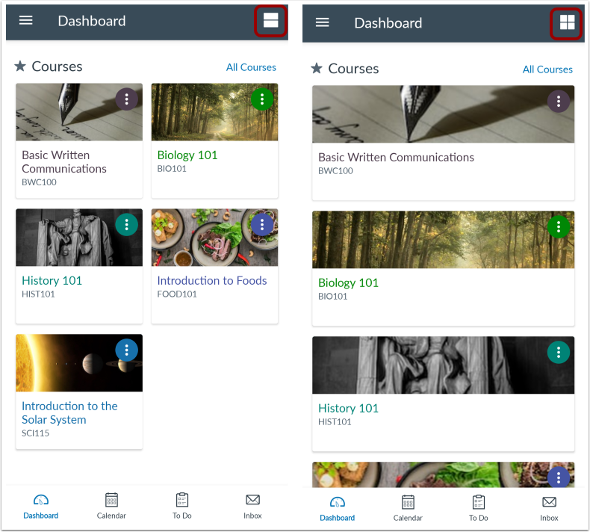Click the Courses heading in left screen

[57, 66]
